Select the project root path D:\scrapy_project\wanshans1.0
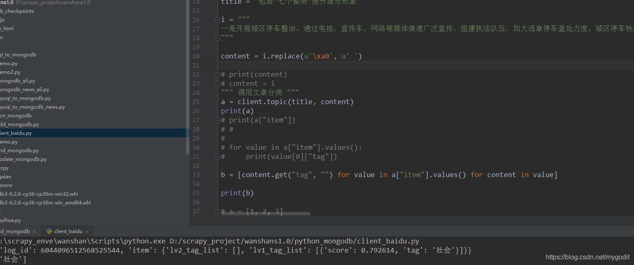The width and height of the screenshot is (634, 265). click(53, 2)
